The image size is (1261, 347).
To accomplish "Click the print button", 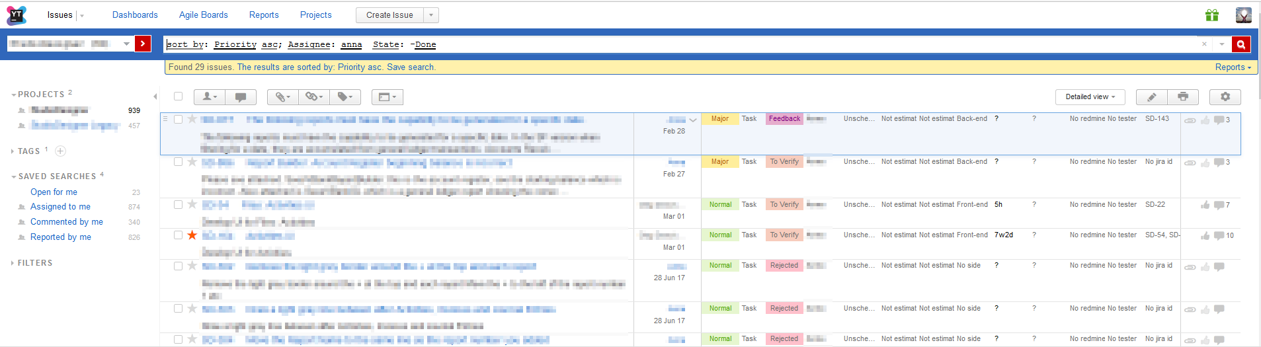I will tap(1184, 97).
